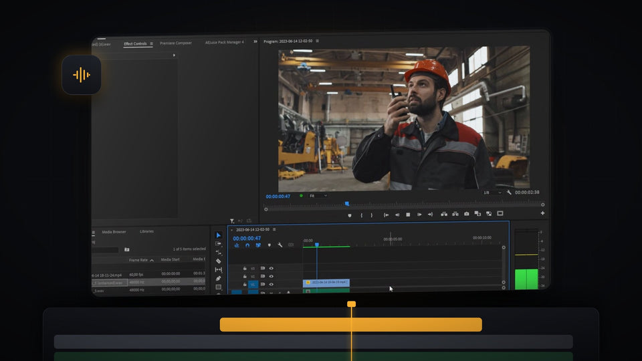Image resolution: width=642 pixels, height=361 pixels.
Task: Click the project panel search field
Action: click(106, 250)
